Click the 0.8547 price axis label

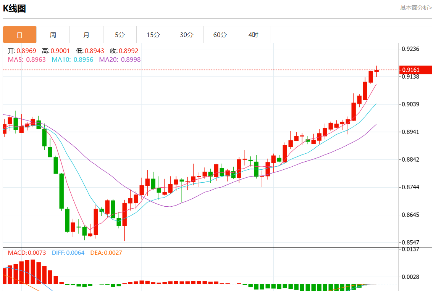[x=410, y=243]
